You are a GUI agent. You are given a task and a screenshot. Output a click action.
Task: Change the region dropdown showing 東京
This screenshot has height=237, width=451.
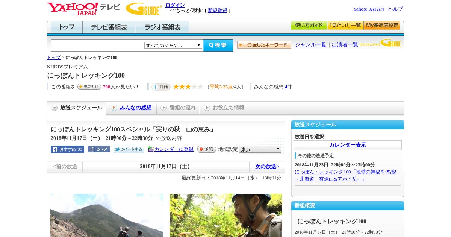point(260,149)
